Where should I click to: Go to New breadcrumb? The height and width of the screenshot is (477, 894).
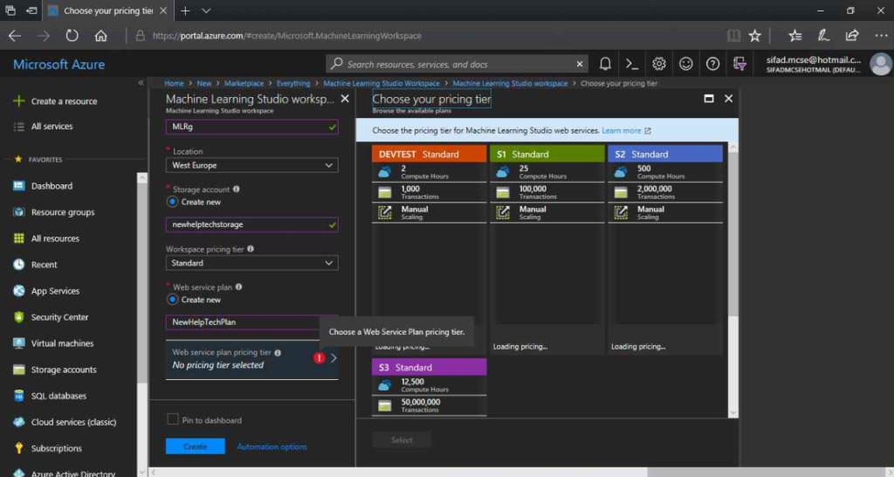(203, 83)
